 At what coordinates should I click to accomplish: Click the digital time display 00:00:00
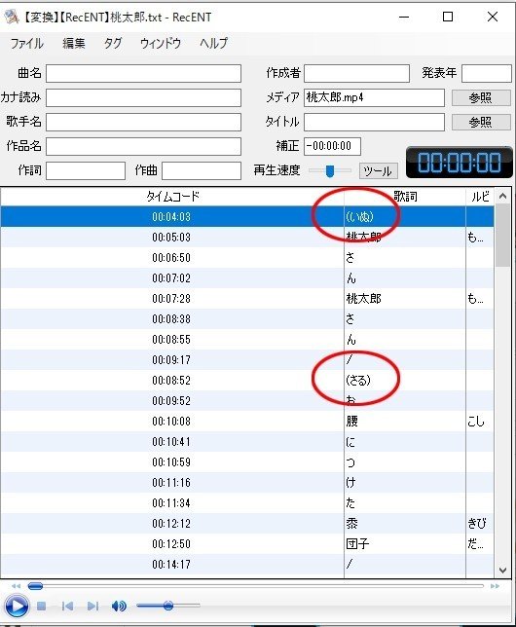(x=460, y=163)
